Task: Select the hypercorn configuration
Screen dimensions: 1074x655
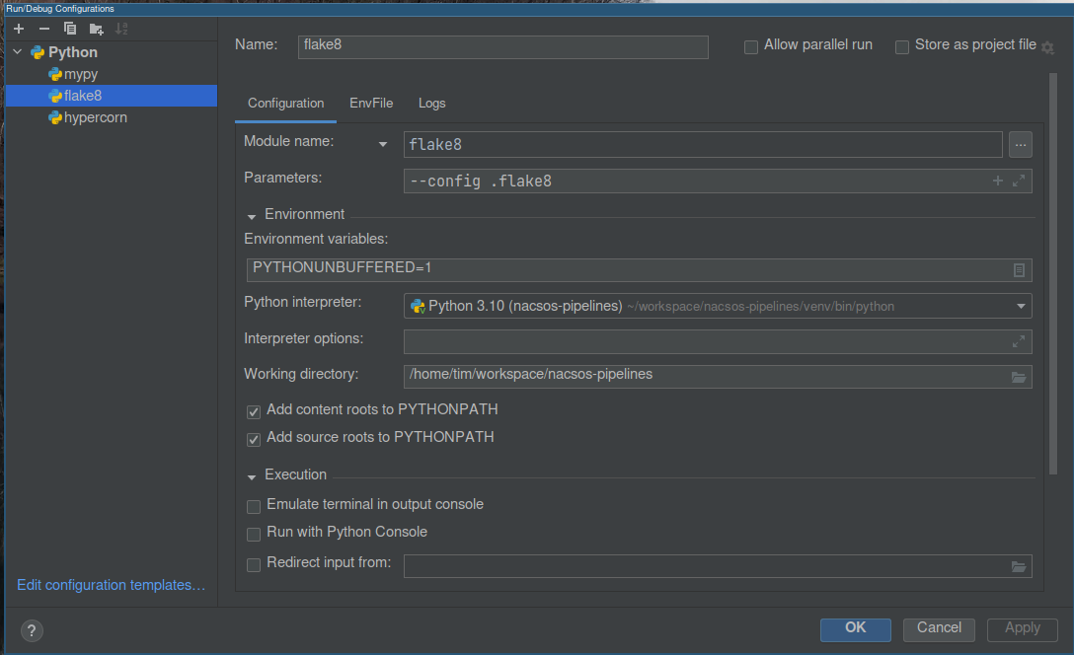Action: (x=95, y=117)
